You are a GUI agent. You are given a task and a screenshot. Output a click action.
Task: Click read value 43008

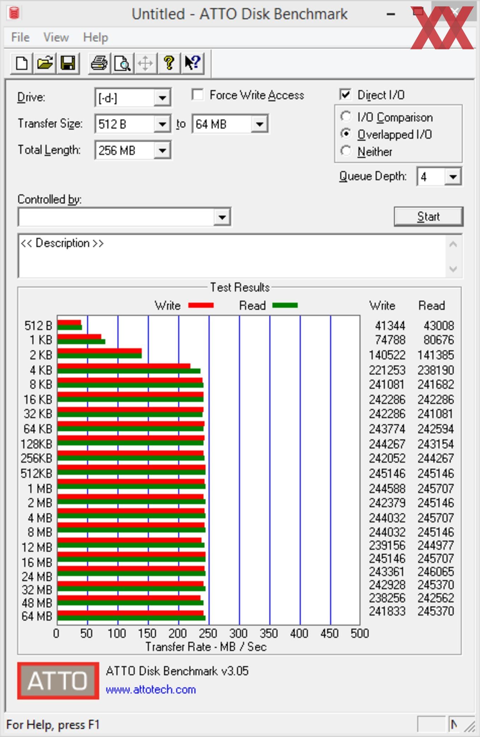[439, 325]
